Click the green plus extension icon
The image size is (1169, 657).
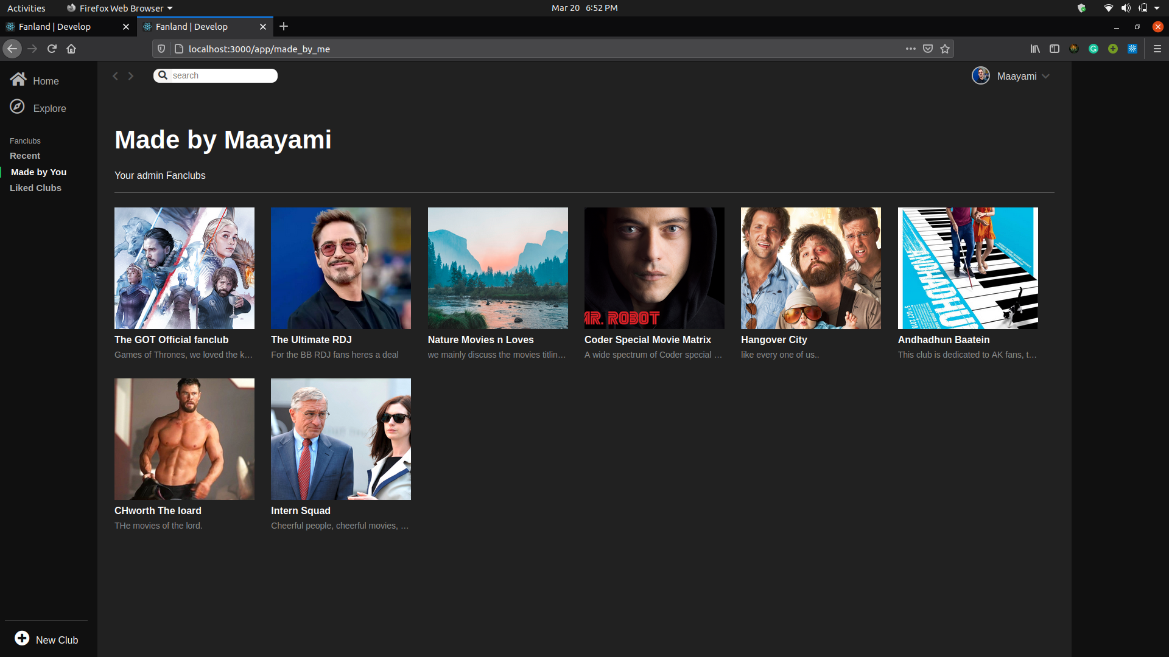tap(1113, 49)
